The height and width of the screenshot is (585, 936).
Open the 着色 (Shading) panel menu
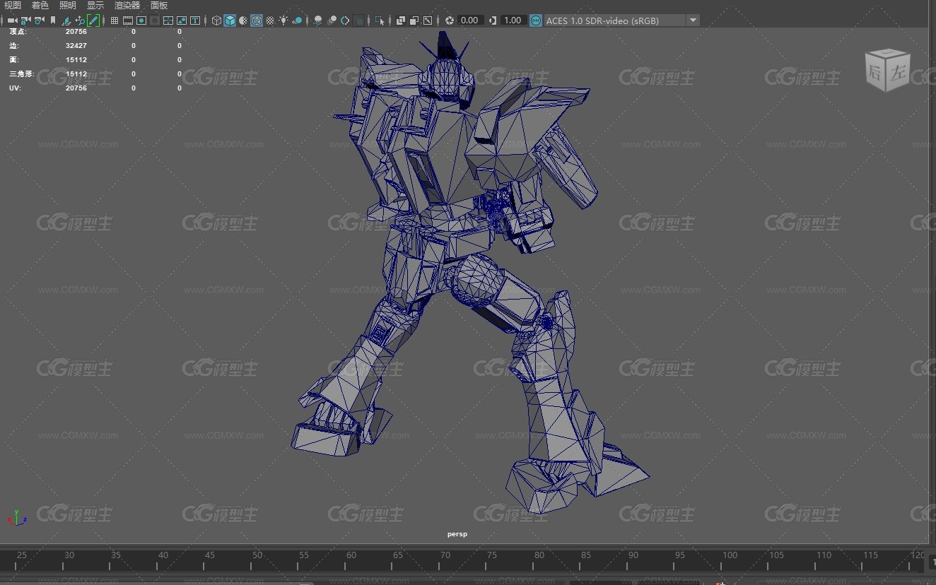tap(40, 6)
